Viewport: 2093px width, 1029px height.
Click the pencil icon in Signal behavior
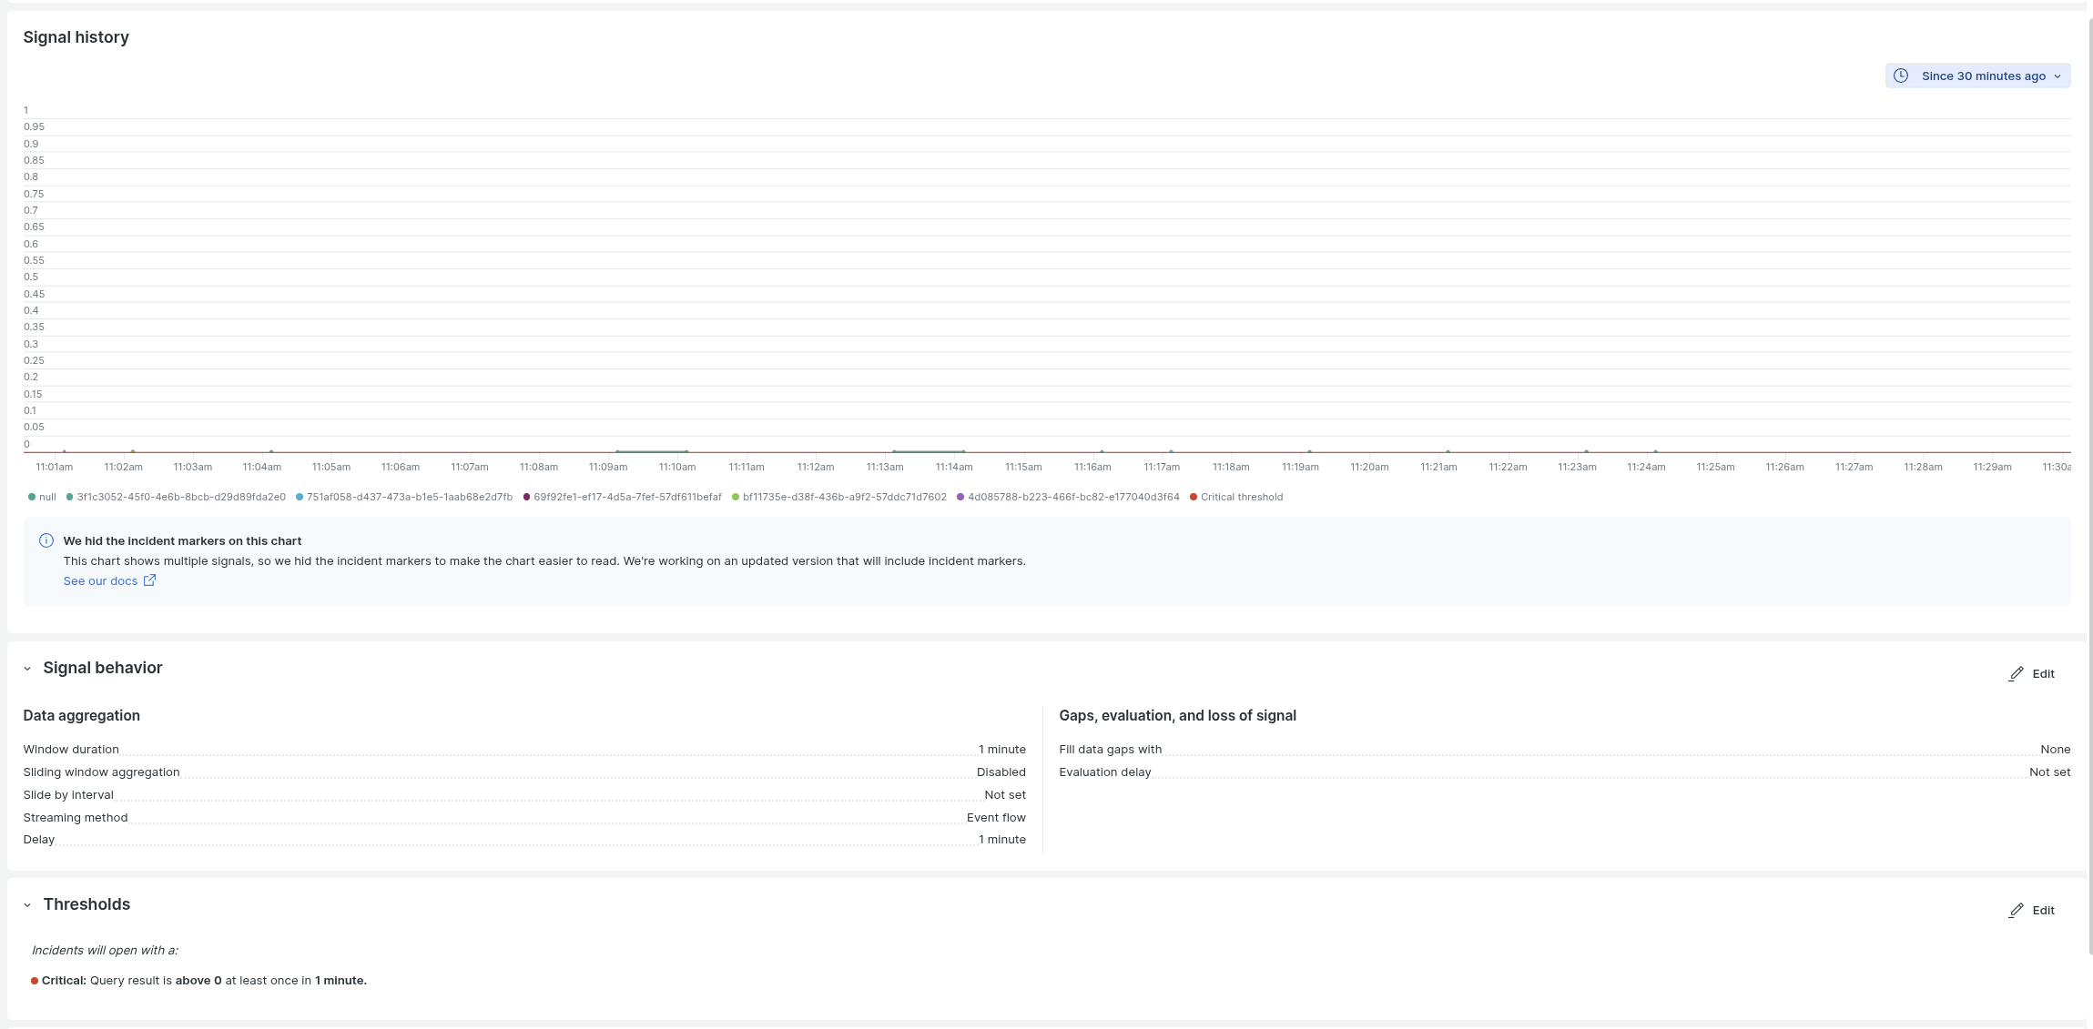(2017, 673)
